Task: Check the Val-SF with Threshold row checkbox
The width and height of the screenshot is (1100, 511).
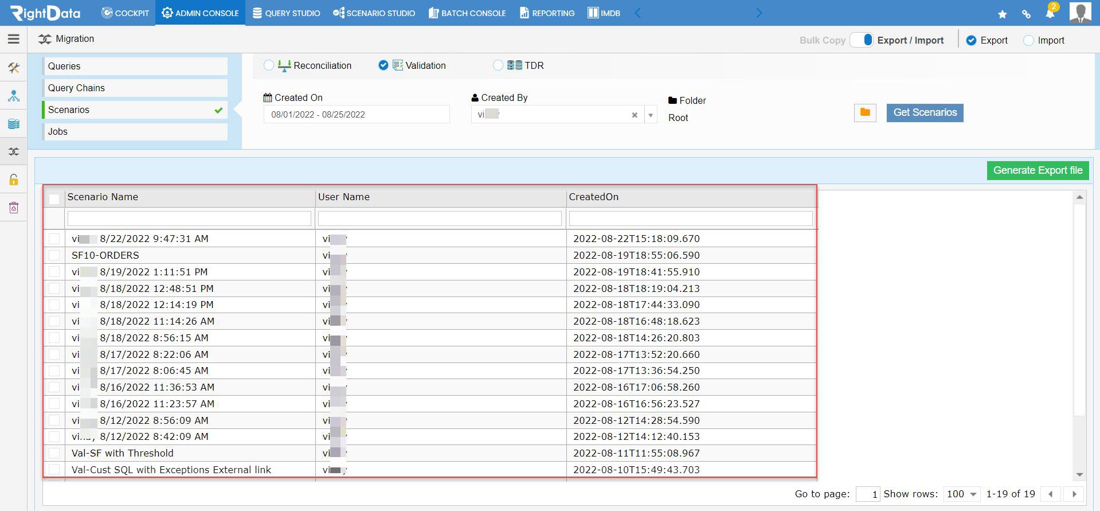Action: point(54,453)
